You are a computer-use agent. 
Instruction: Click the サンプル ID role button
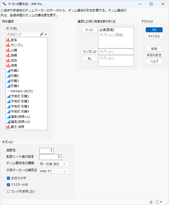(x=89, y=52)
